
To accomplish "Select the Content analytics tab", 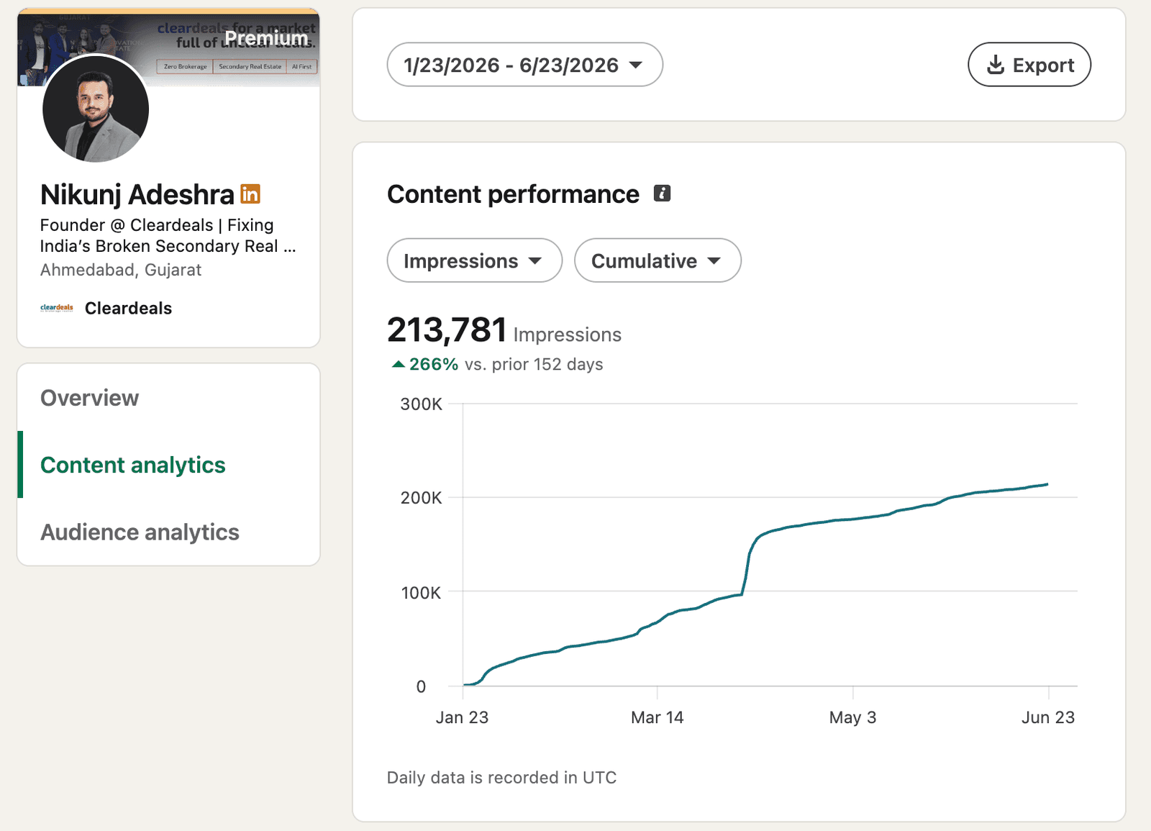I will click(133, 465).
